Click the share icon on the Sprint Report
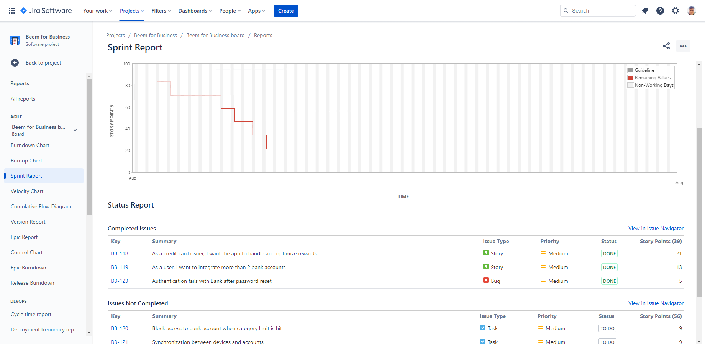Viewport: 705px width, 344px height. tap(666, 46)
